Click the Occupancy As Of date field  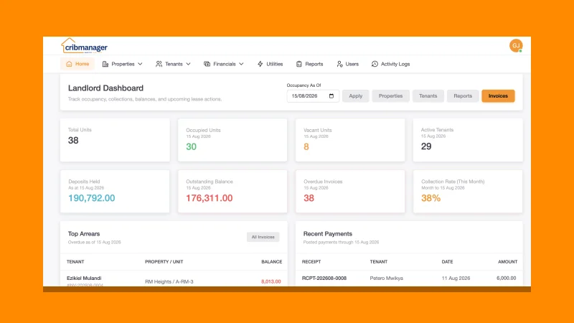(x=313, y=96)
